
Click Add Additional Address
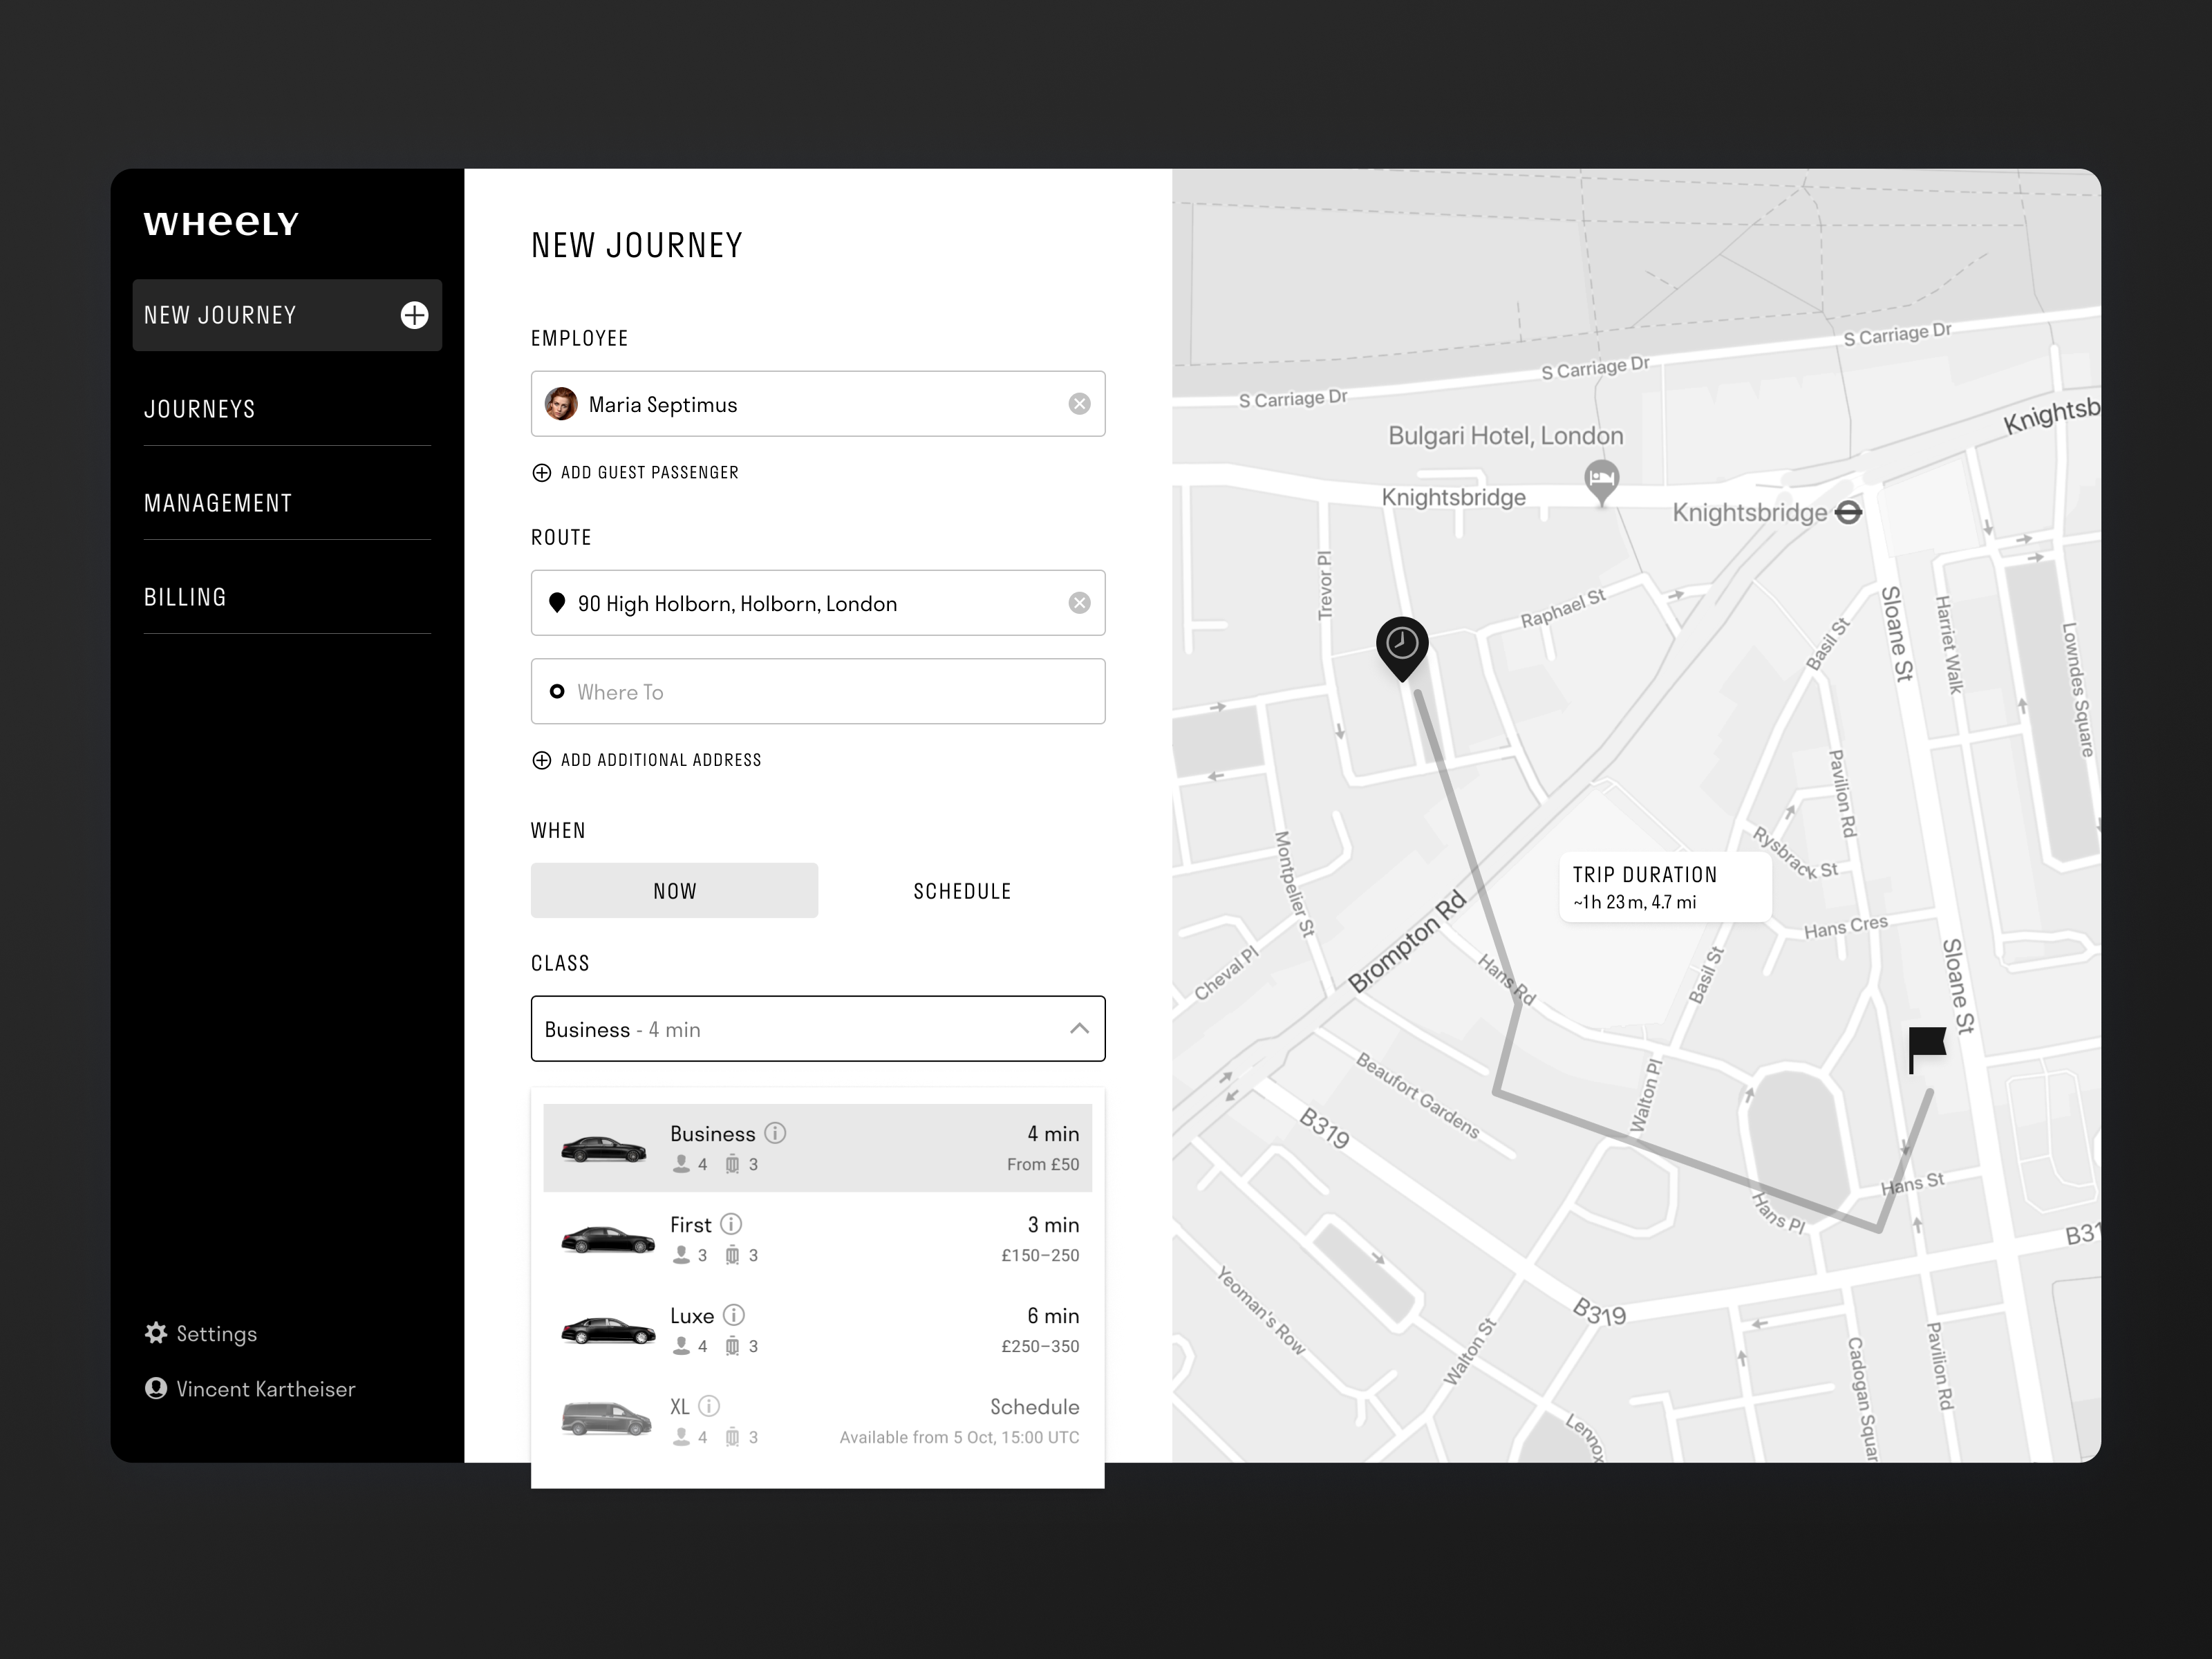(x=646, y=760)
